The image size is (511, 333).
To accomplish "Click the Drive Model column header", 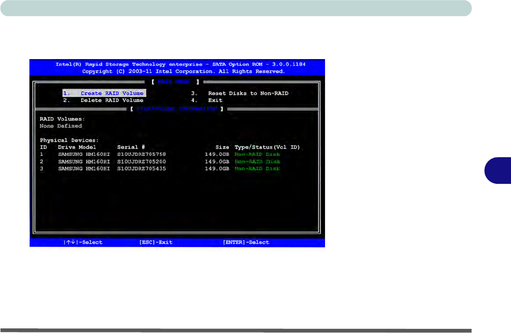I will [77, 147].
